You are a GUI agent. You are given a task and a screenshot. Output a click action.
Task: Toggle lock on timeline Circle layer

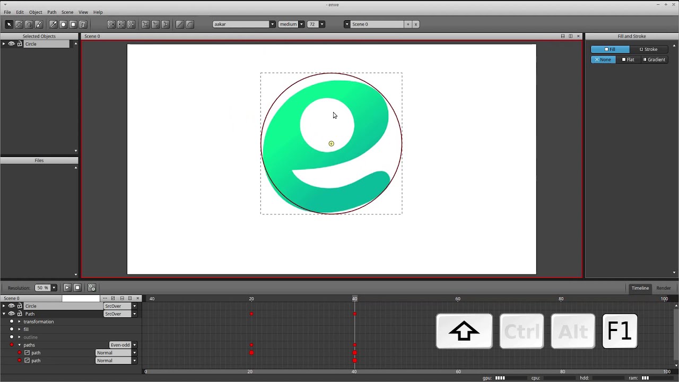[x=20, y=306]
